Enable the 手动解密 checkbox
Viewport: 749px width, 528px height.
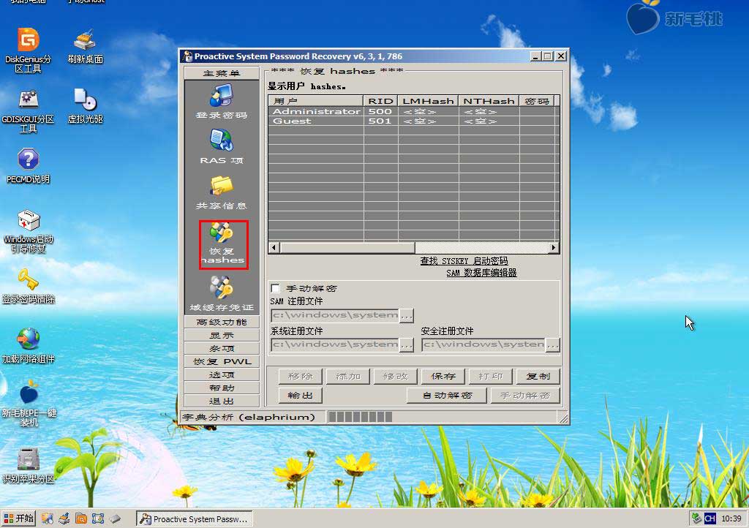[276, 288]
